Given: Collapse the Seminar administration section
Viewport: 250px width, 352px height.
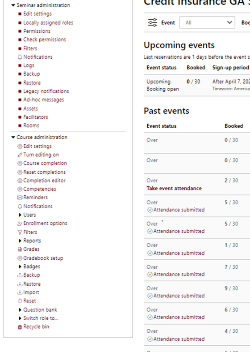Looking at the screenshot, I should (x=13, y=5).
